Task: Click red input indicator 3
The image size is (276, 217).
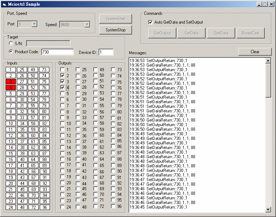Action: pyautogui.click(x=11, y=82)
